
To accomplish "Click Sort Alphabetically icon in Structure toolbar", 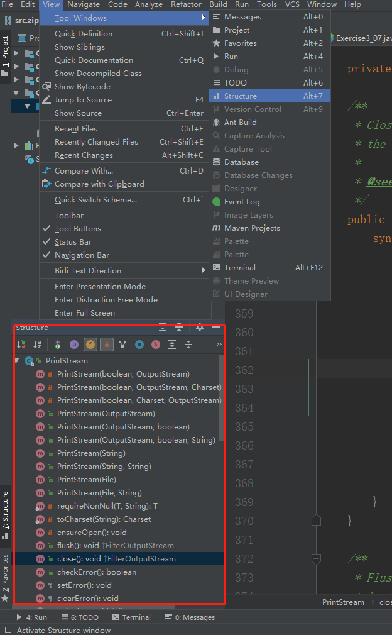I will [x=37, y=345].
